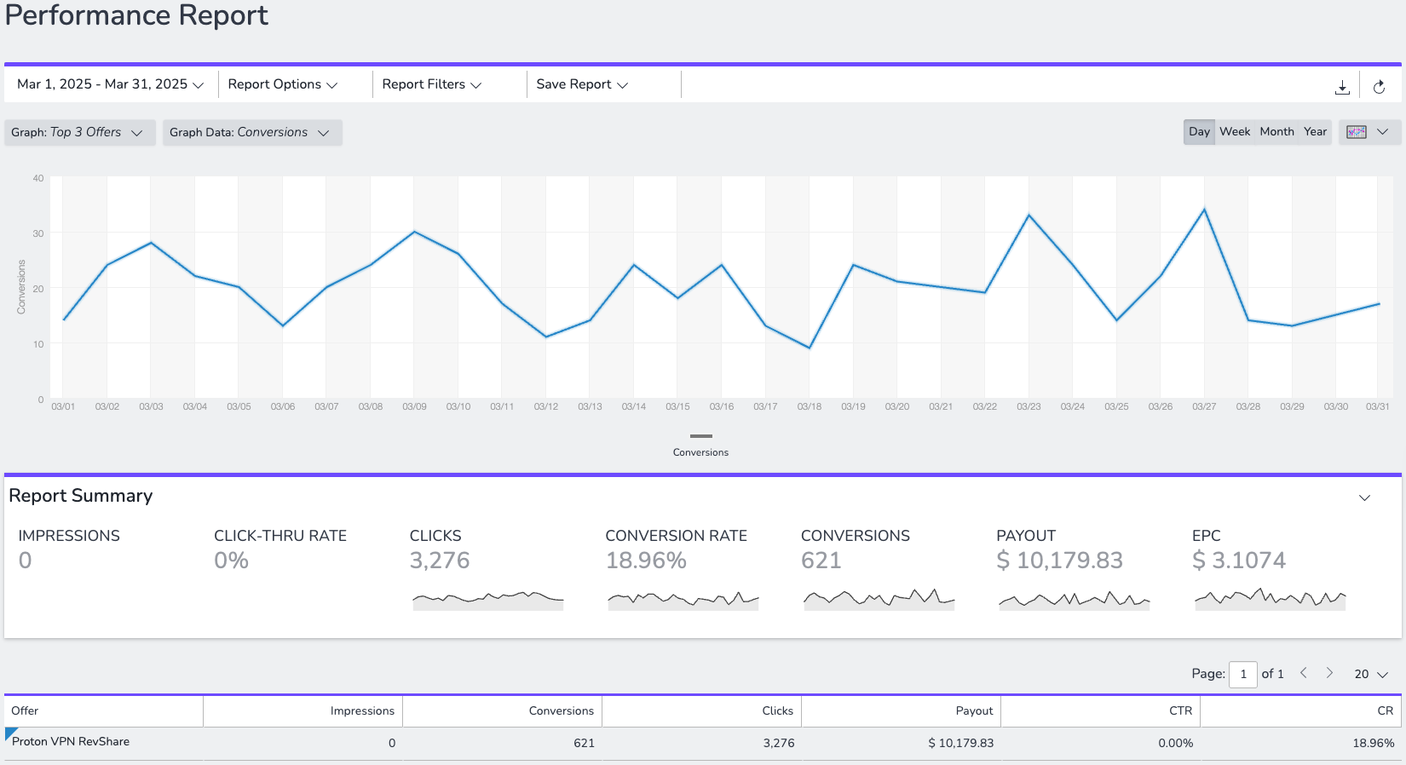This screenshot has height=765, width=1406.
Task: Open the date range Mar 1 - Mar 31 dropdown
Action: tap(111, 84)
